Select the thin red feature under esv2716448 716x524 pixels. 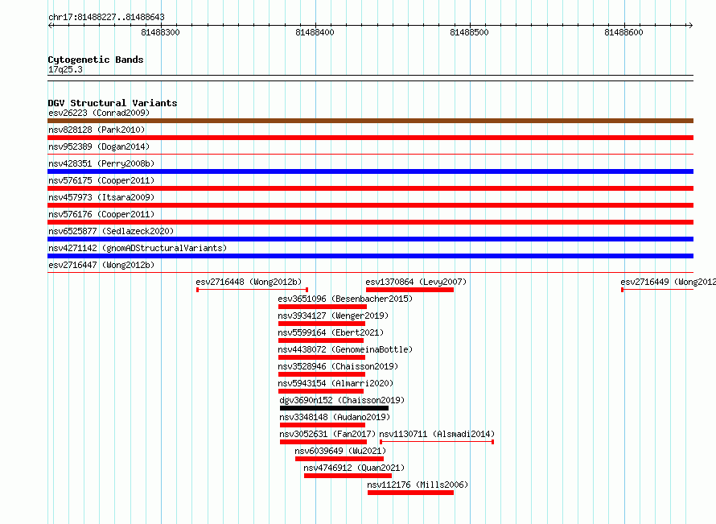(x=252, y=290)
